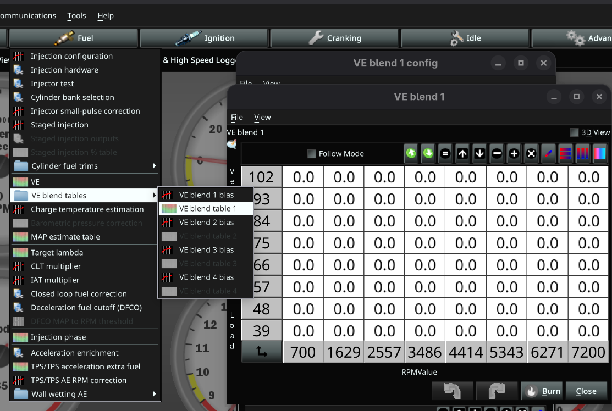Click the Close button in VE blend 1
Image resolution: width=612 pixels, height=411 pixels.
(586, 391)
